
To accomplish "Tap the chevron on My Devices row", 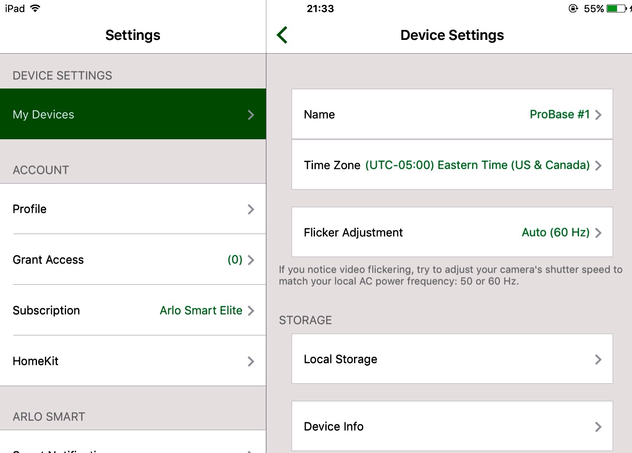I will tap(251, 115).
